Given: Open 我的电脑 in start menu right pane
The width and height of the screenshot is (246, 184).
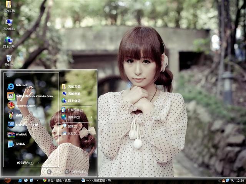Looking at the screenshot, I should 71,94.
